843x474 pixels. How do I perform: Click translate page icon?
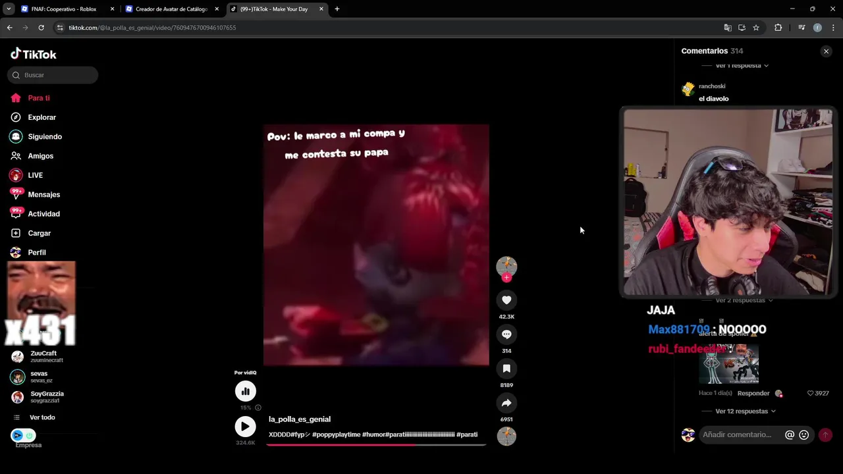pyautogui.click(x=728, y=28)
